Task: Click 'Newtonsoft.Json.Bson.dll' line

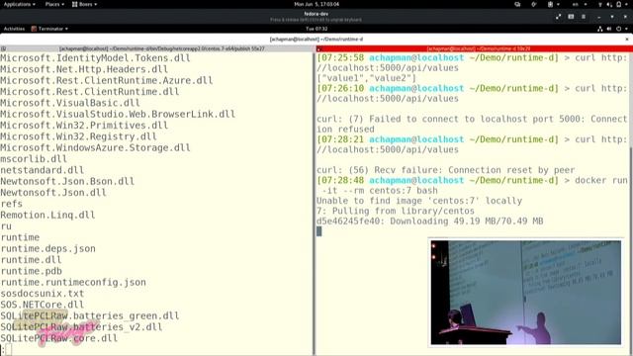Action: click(x=67, y=181)
